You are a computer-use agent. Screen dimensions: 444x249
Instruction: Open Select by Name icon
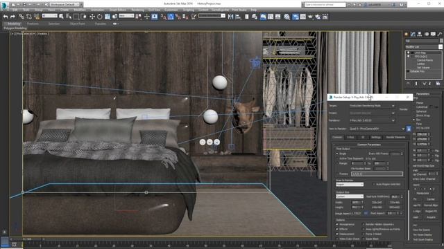69,17
